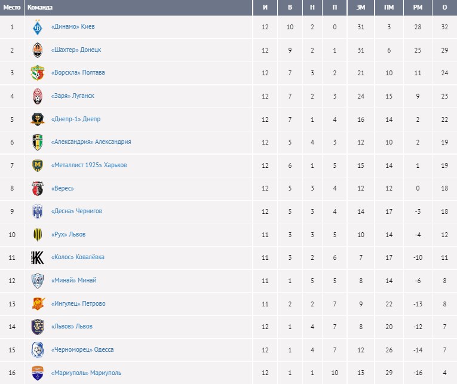Click the Inhulets Petrove team emblem
457x384 pixels.
coord(38,303)
